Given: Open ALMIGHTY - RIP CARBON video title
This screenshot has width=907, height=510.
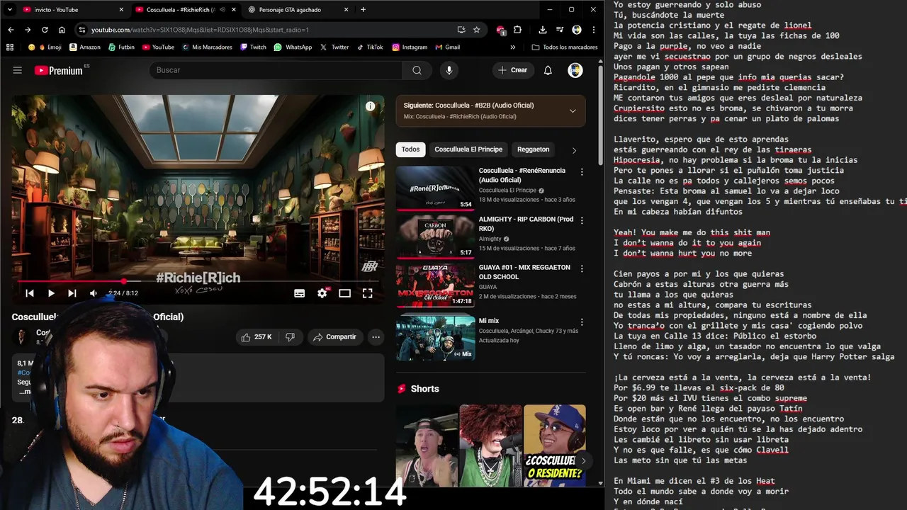Looking at the screenshot, I should pos(526,224).
